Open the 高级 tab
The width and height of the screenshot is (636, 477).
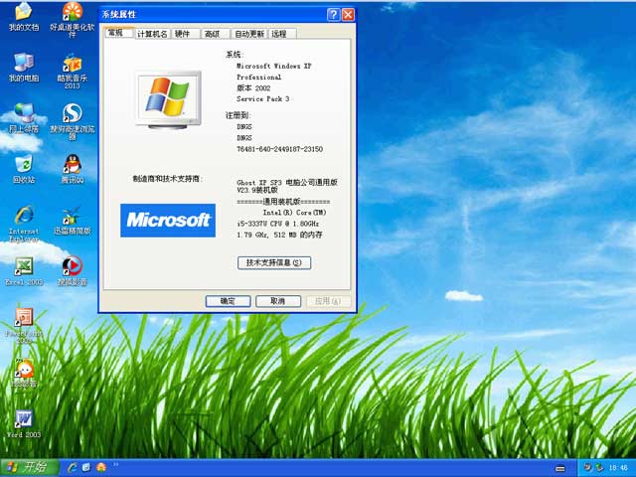click(216, 34)
